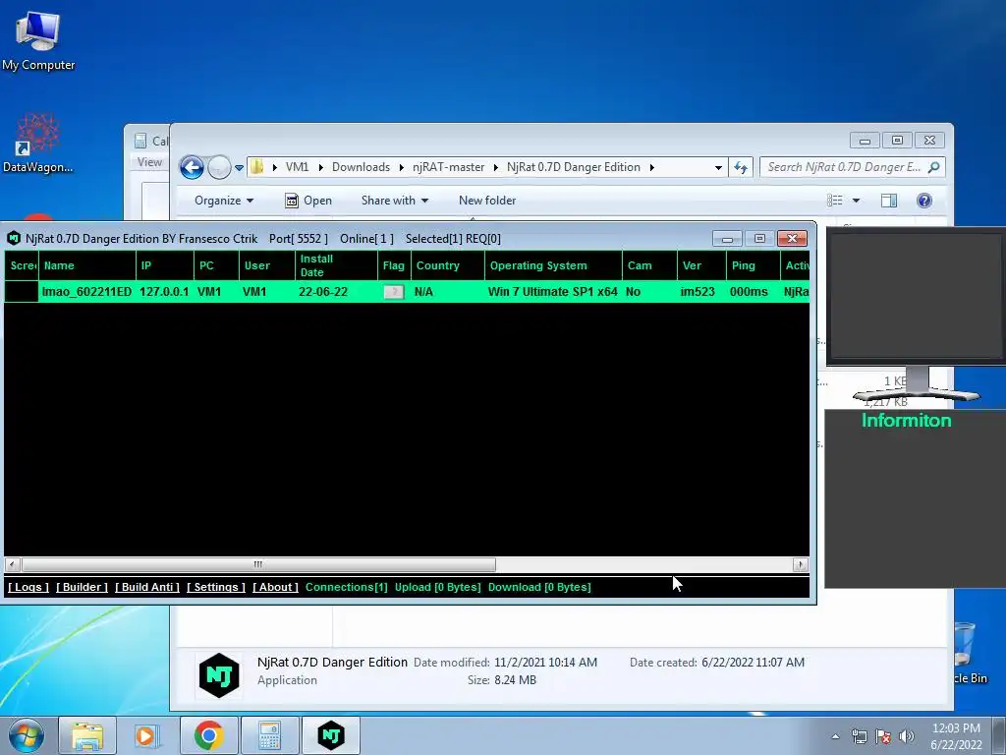The width and height of the screenshot is (1006, 755).
Task: Select the lmao_602211ED client row
Action: 407,291
